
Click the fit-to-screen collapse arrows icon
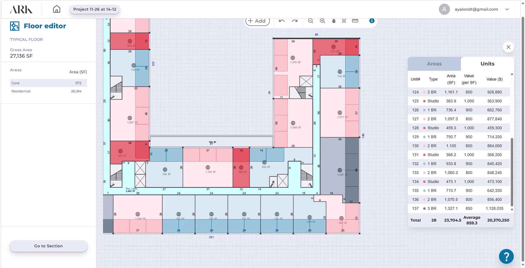[344, 21]
